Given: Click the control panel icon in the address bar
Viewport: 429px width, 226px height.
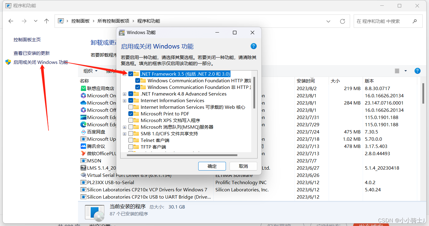Looking at the screenshot, I should point(61,21).
